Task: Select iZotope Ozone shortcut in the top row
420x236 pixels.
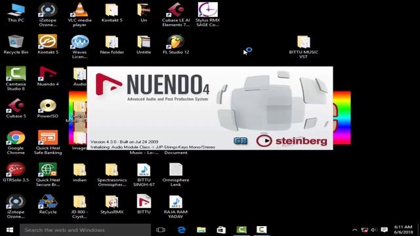Action: [x=48, y=14]
